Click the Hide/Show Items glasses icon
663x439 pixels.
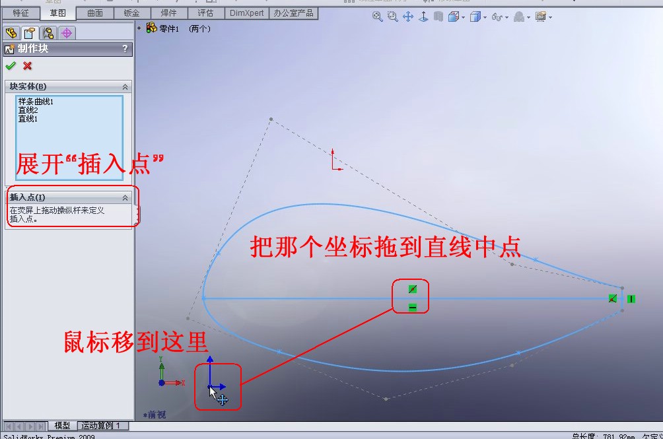point(497,17)
